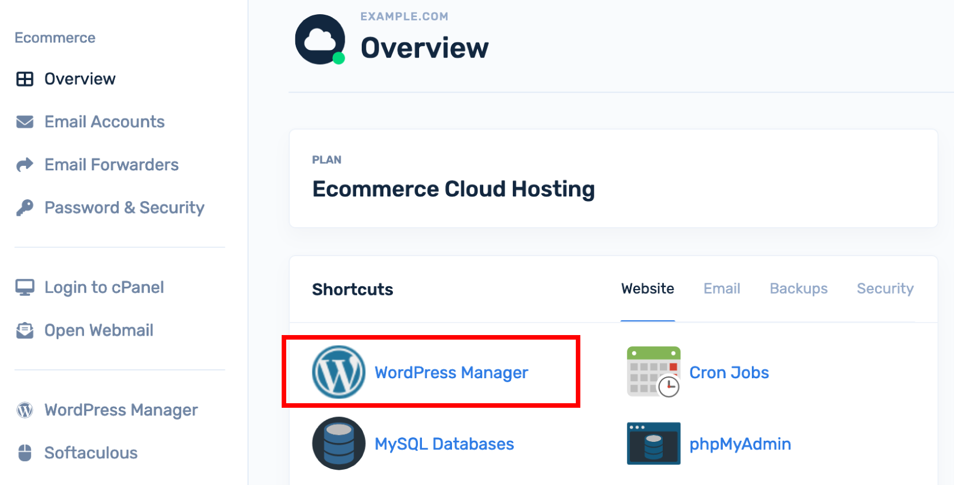The image size is (954, 485).
Task: Click the MySQL Databases cylinder icon
Action: pos(338,444)
